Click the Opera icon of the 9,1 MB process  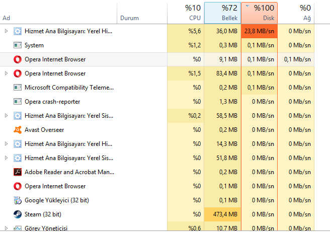coord(18,59)
